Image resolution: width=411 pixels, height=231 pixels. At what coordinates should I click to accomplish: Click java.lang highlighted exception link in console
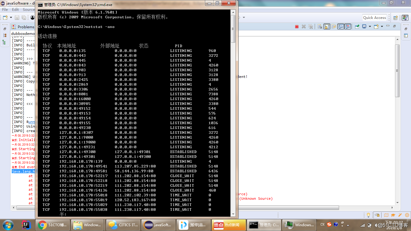tap(23, 171)
